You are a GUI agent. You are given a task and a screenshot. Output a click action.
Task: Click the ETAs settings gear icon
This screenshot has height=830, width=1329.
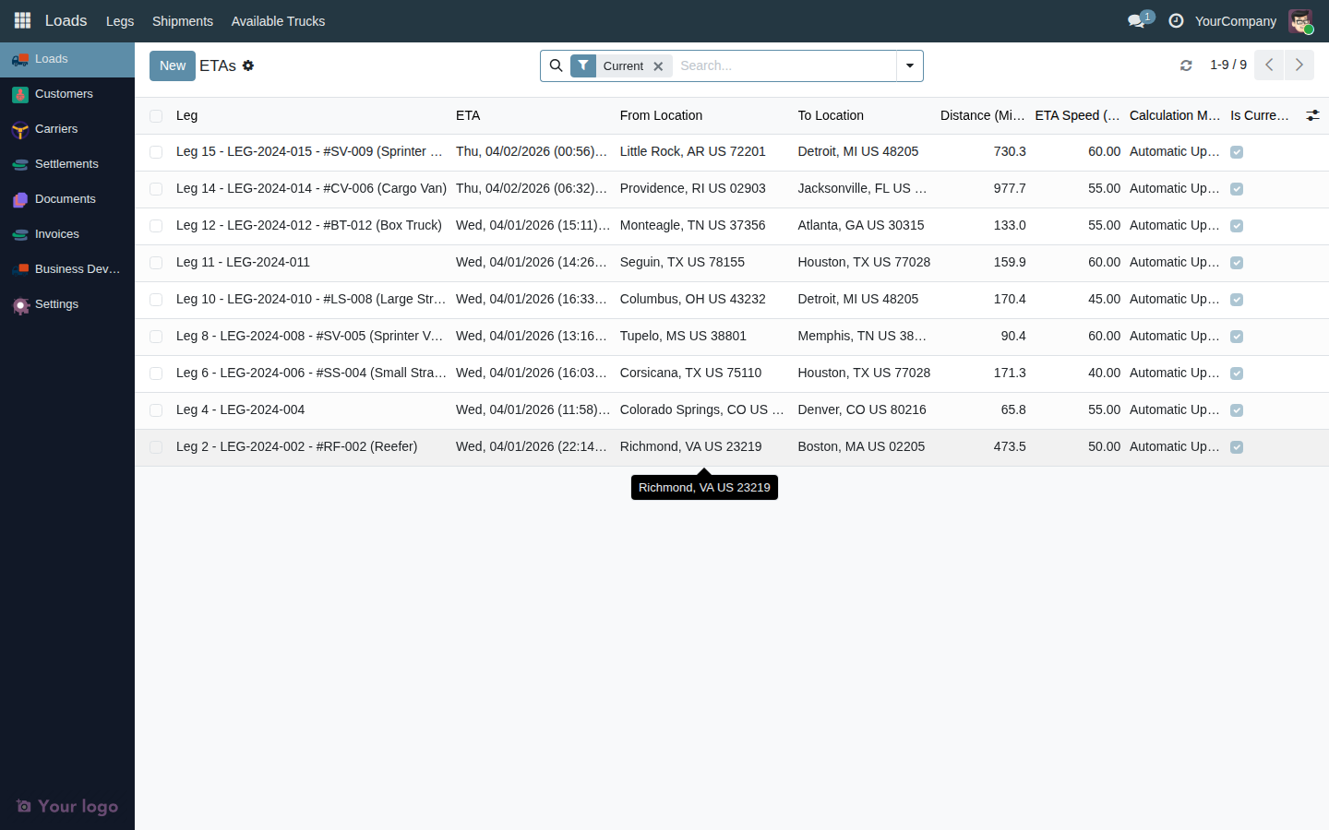248,65
